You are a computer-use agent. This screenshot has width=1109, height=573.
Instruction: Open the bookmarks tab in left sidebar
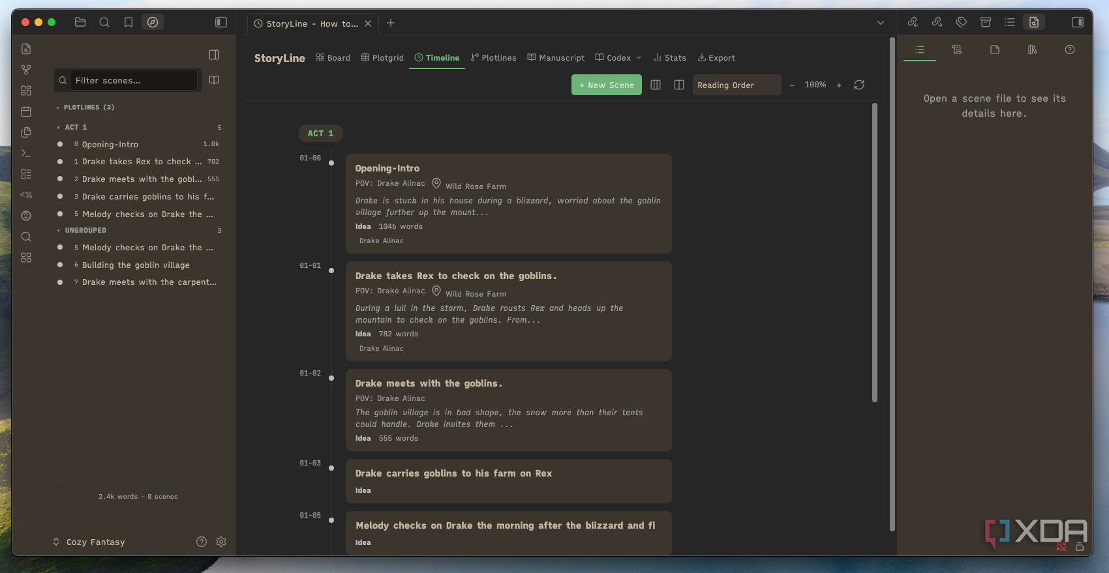(x=129, y=22)
